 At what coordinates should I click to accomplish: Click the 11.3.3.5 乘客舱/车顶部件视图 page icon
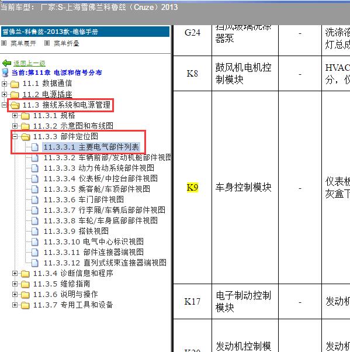[x=35, y=189]
